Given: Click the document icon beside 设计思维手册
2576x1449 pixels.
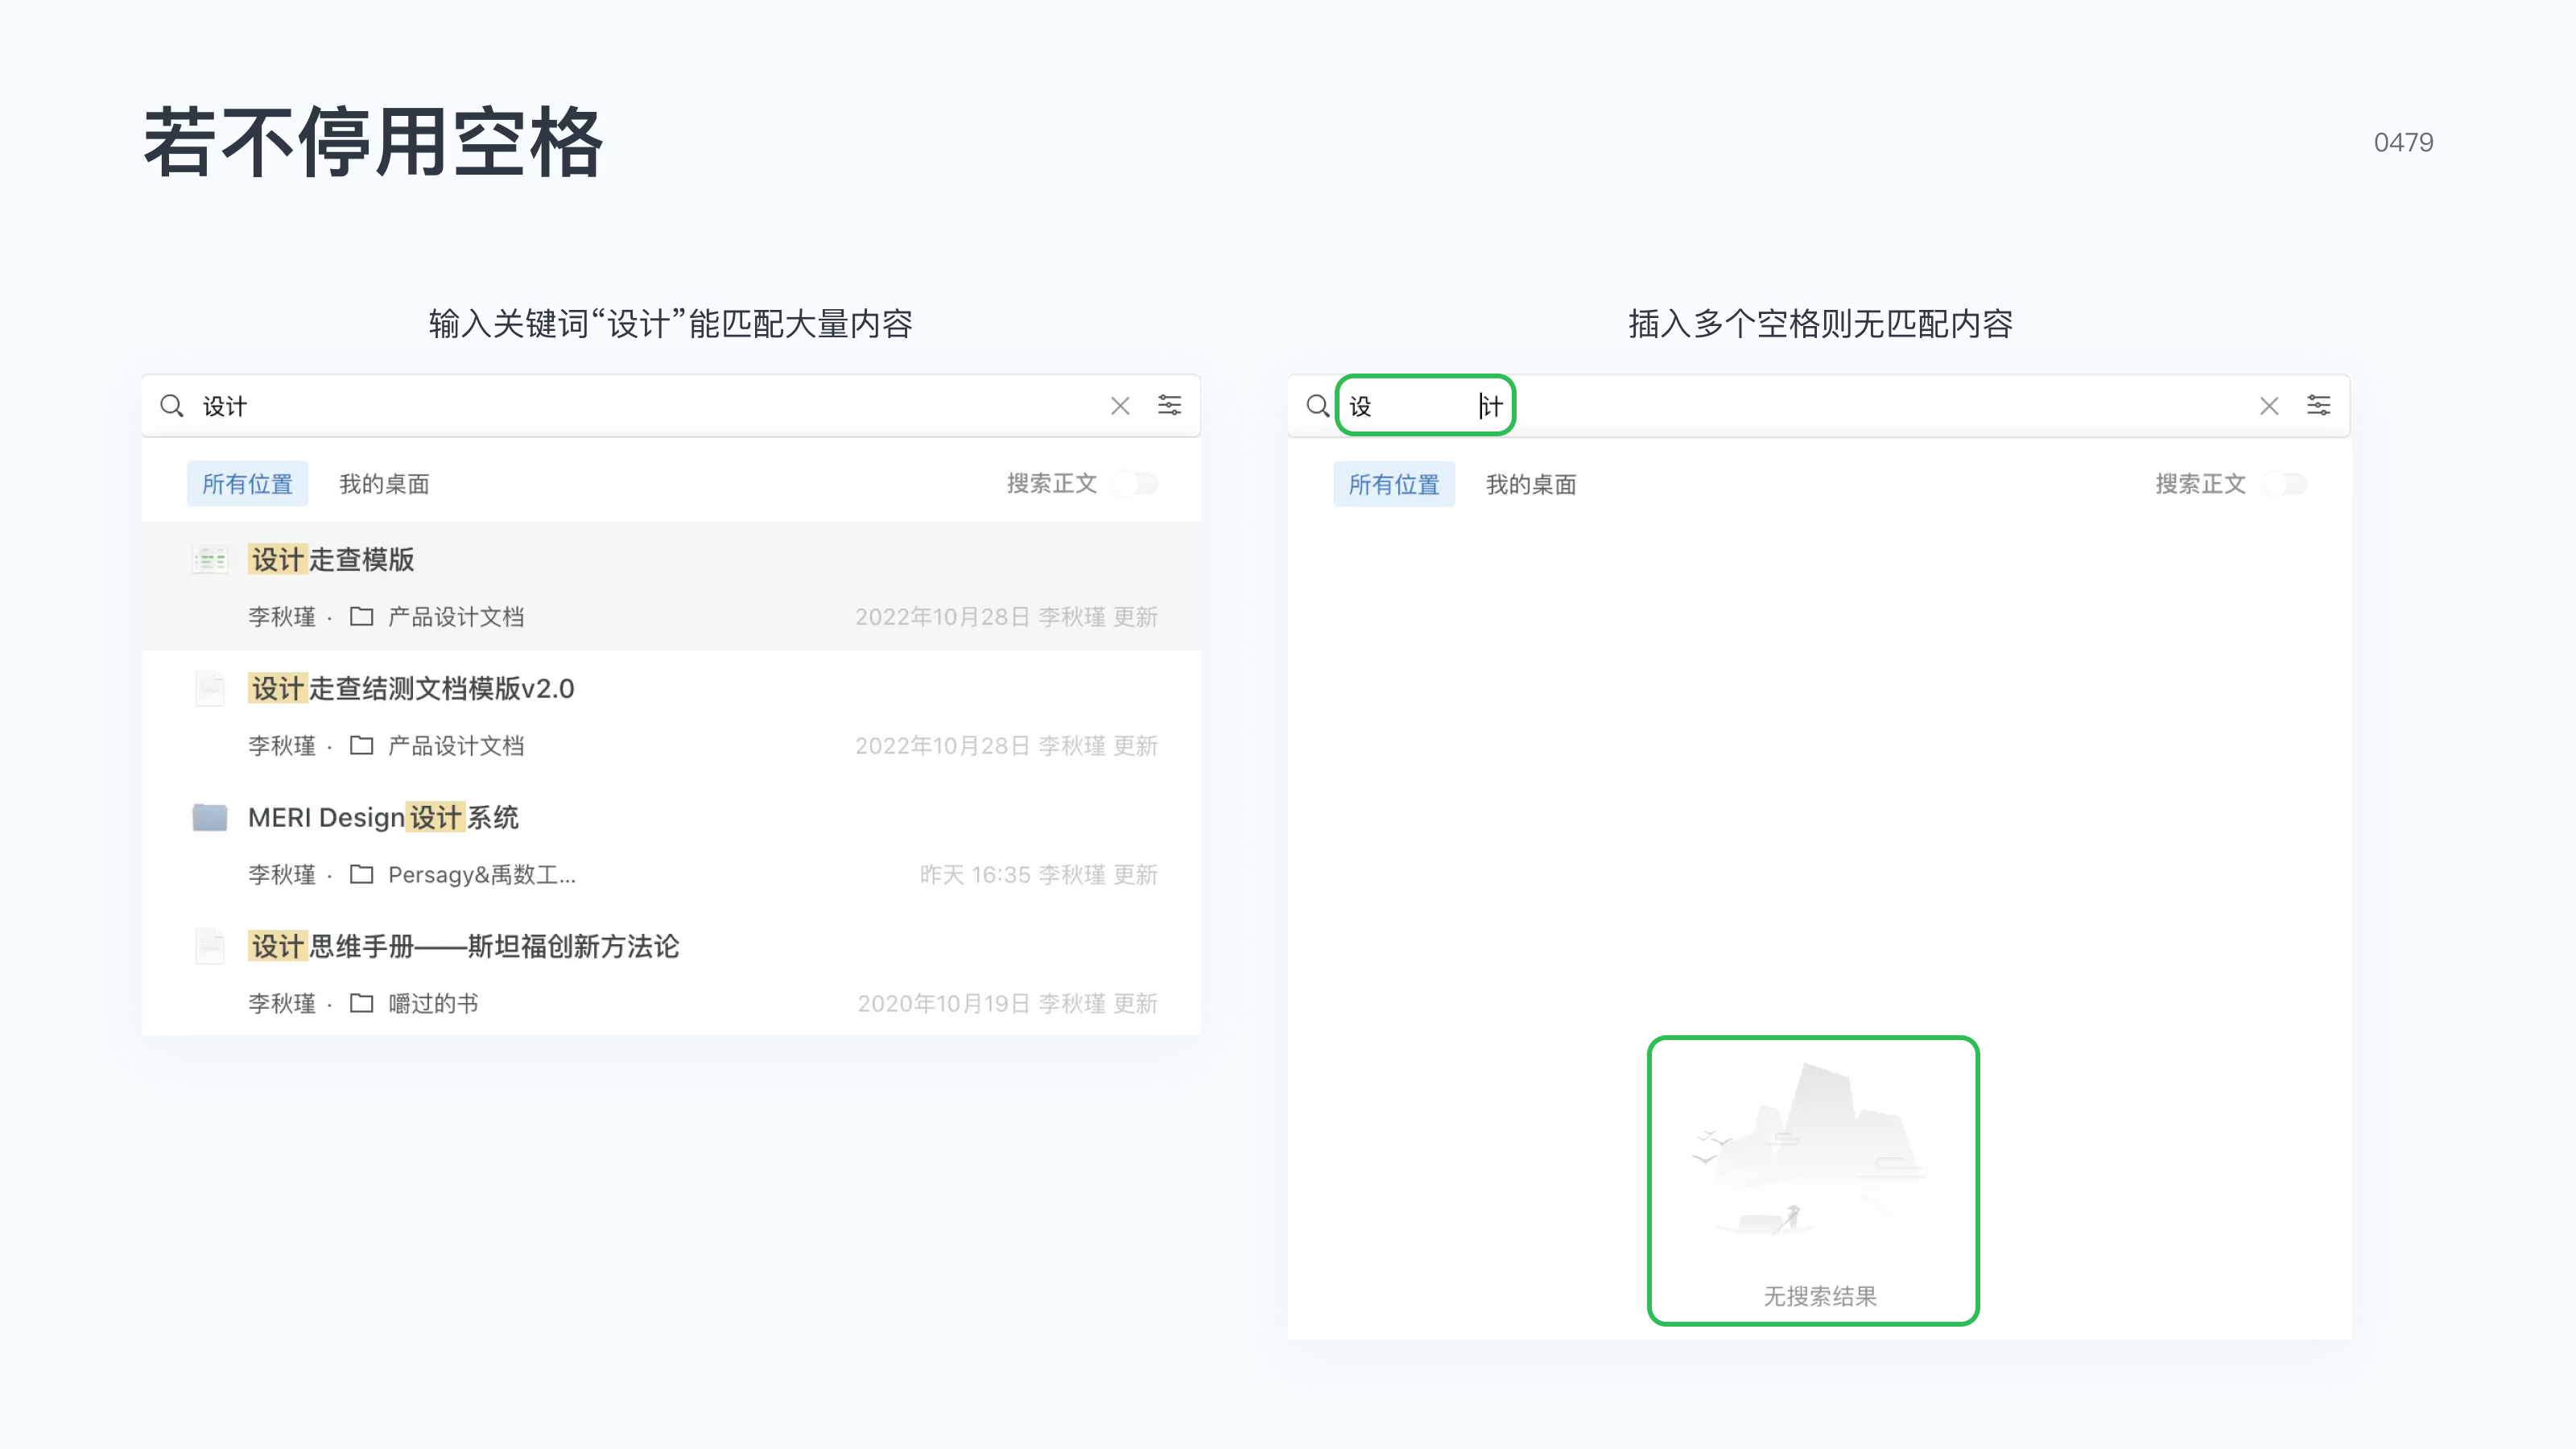Looking at the screenshot, I should coord(210,946).
